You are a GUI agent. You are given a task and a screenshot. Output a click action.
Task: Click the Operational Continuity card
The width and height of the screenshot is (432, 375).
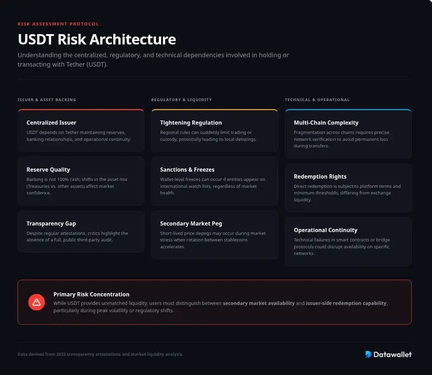[348, 241]
